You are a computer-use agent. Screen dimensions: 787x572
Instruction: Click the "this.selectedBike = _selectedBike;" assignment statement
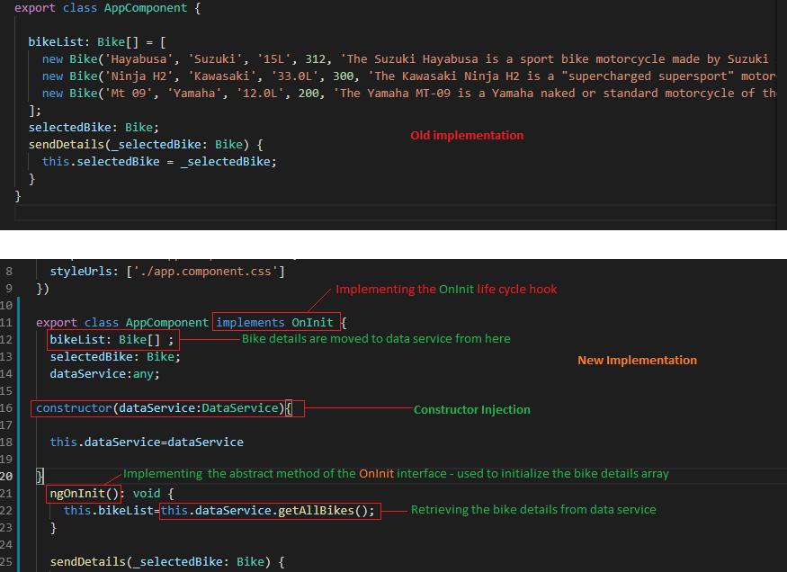(x=158, y=161)
